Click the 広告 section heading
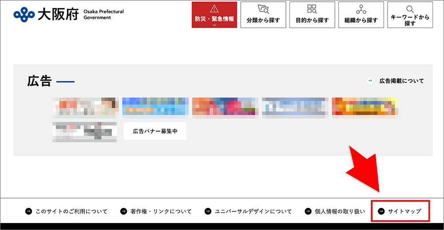This screenshot has height=230, width=444. pyautogui.click(x=40, y=81)
